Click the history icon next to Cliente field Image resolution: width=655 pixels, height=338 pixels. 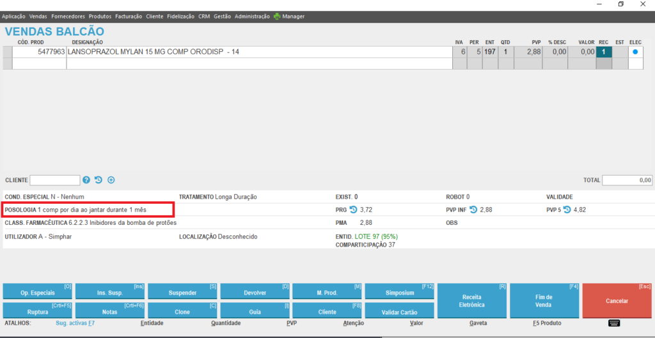click(x=99, y=180)
